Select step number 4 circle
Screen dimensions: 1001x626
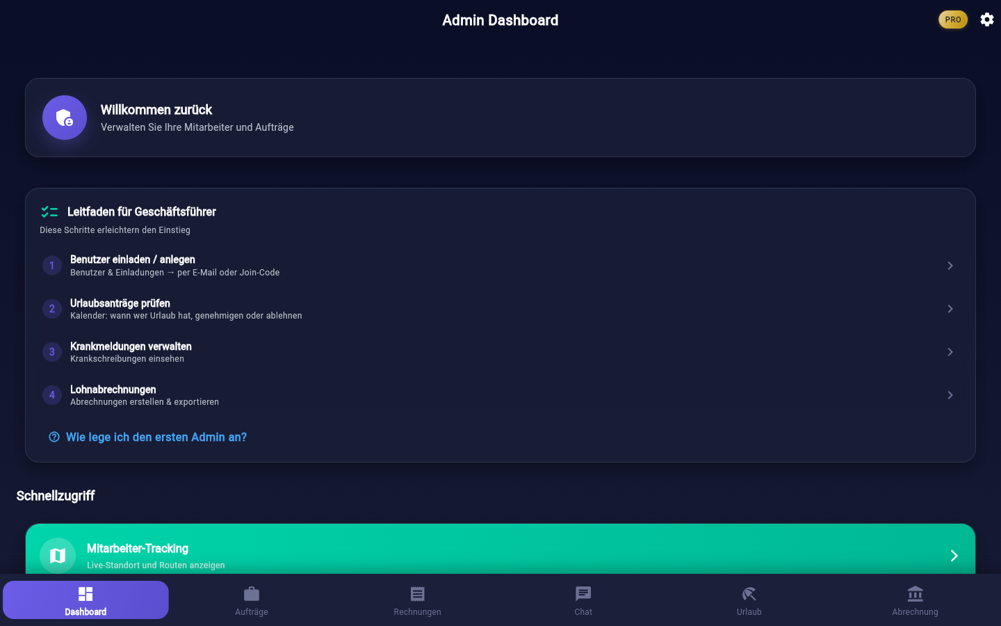click(52, 395)
